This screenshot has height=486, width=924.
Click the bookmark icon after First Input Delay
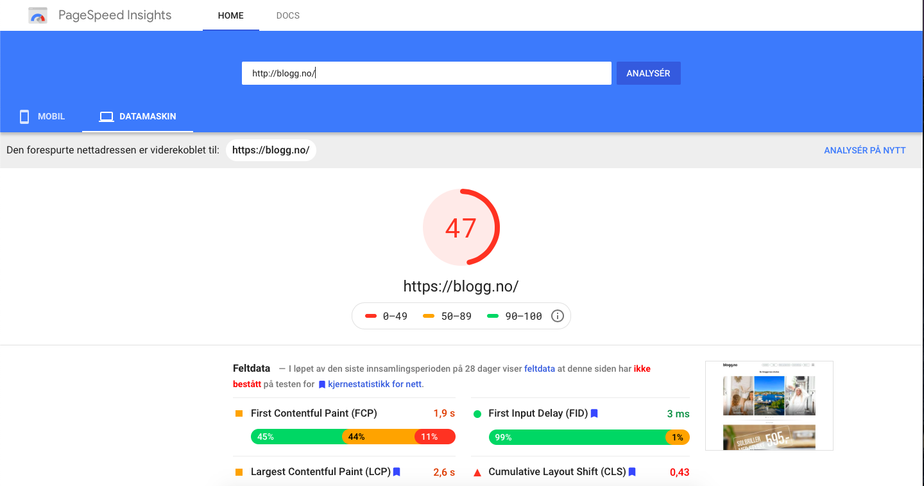(594, 413)
